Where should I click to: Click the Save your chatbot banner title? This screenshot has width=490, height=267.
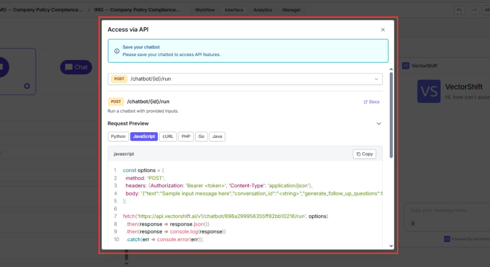click(x=141, y=47)
